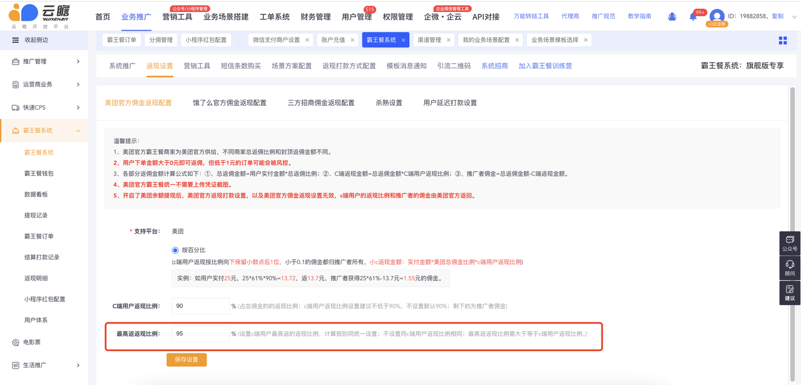The width and height of the screenshot is (801, 385).
Task: Open 工单系统 top menu
Action: coord(275,17)
